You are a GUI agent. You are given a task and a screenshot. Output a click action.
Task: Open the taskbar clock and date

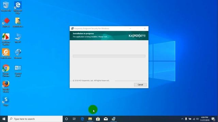click(x=205, y=119)
